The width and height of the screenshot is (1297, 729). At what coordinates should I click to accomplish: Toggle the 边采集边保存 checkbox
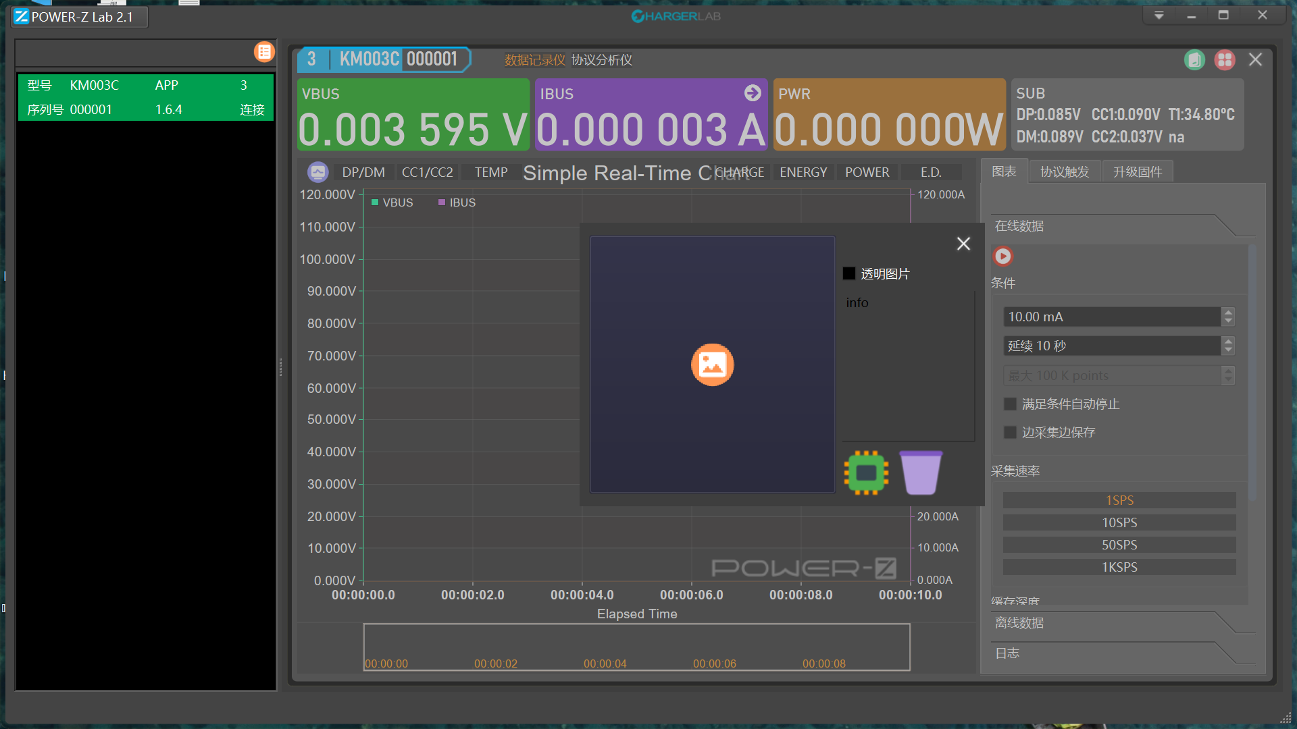point(1011,433)
